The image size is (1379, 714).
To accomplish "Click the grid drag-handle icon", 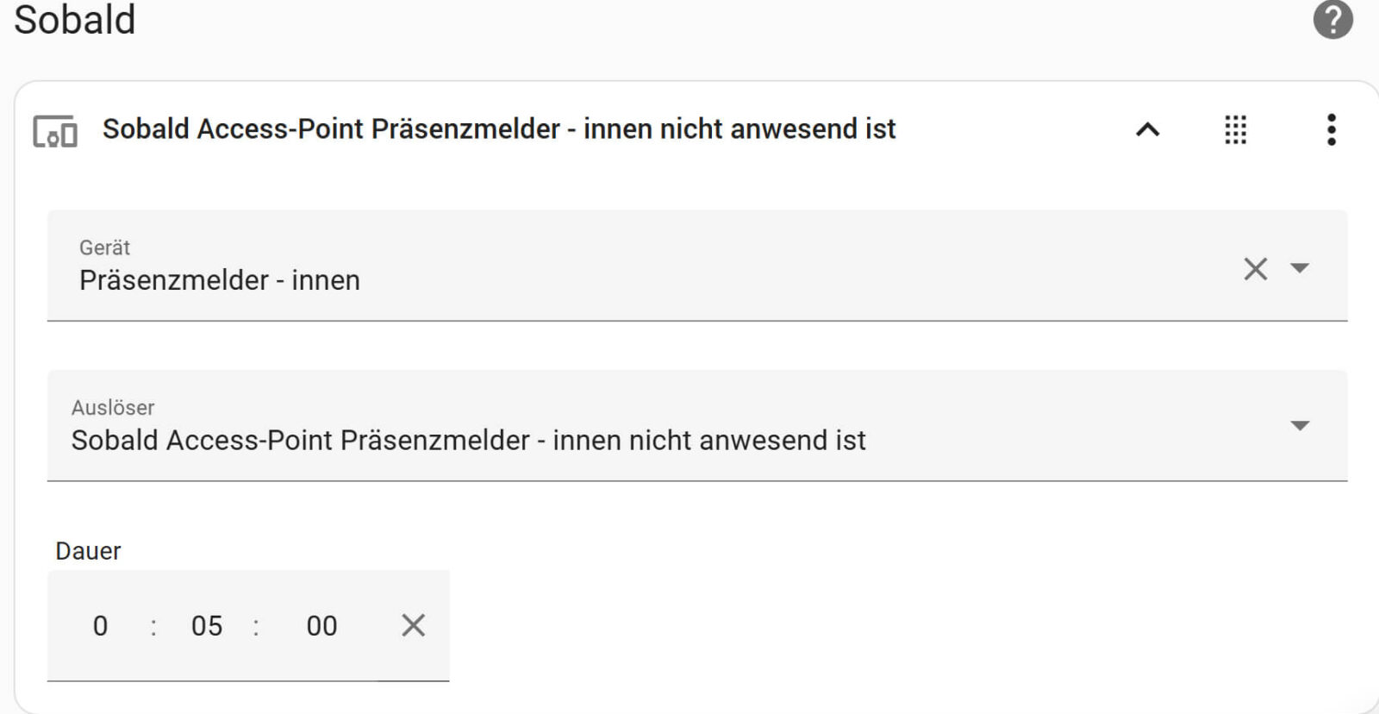I will point(1236,129).
